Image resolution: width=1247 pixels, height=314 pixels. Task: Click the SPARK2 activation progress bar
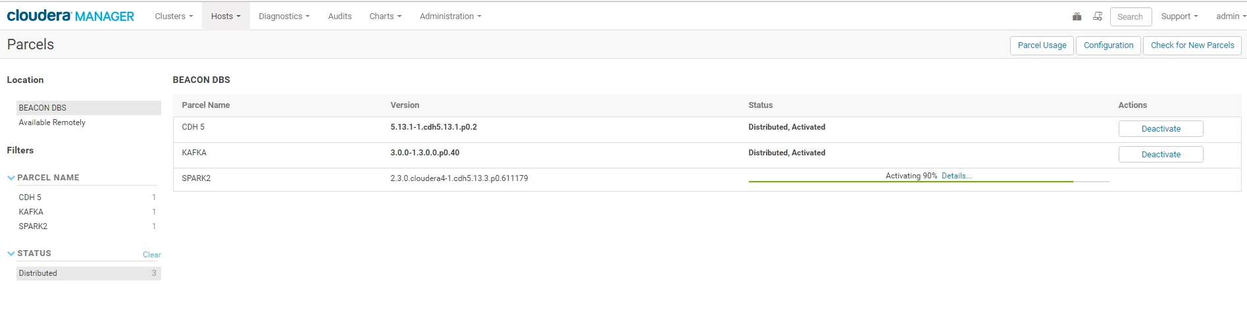click(929, 181)
